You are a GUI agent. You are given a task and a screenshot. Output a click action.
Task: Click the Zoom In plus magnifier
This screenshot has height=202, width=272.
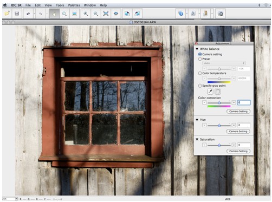click(x=86, y=14)
